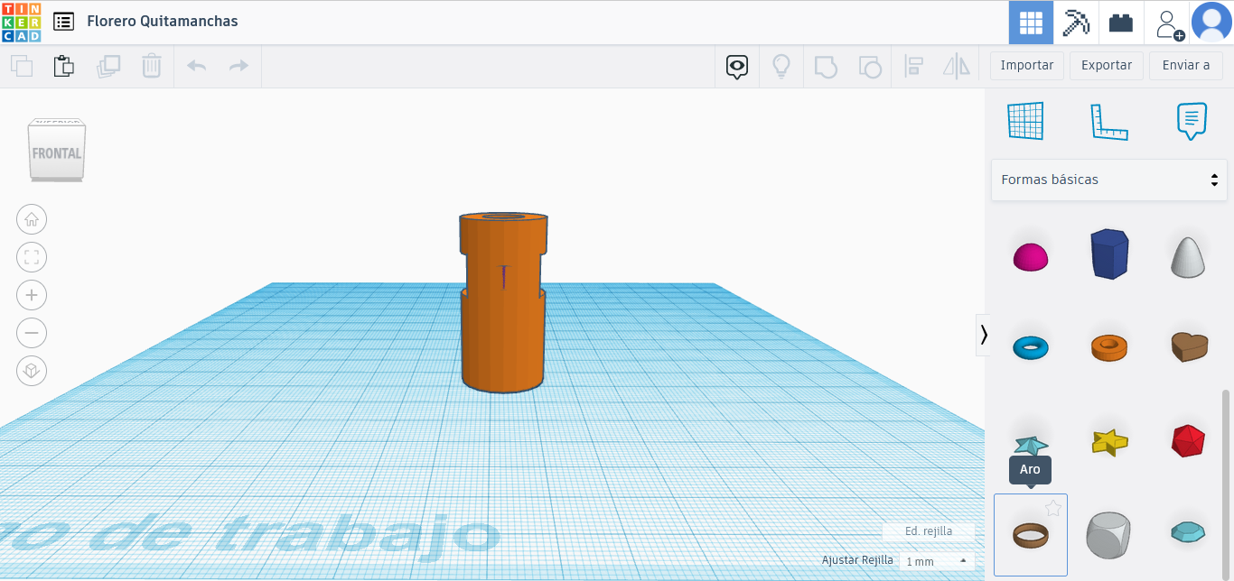Favorite the Aro shape with the star
The width and height of the screenshot is (1234, 581).
1053,509
